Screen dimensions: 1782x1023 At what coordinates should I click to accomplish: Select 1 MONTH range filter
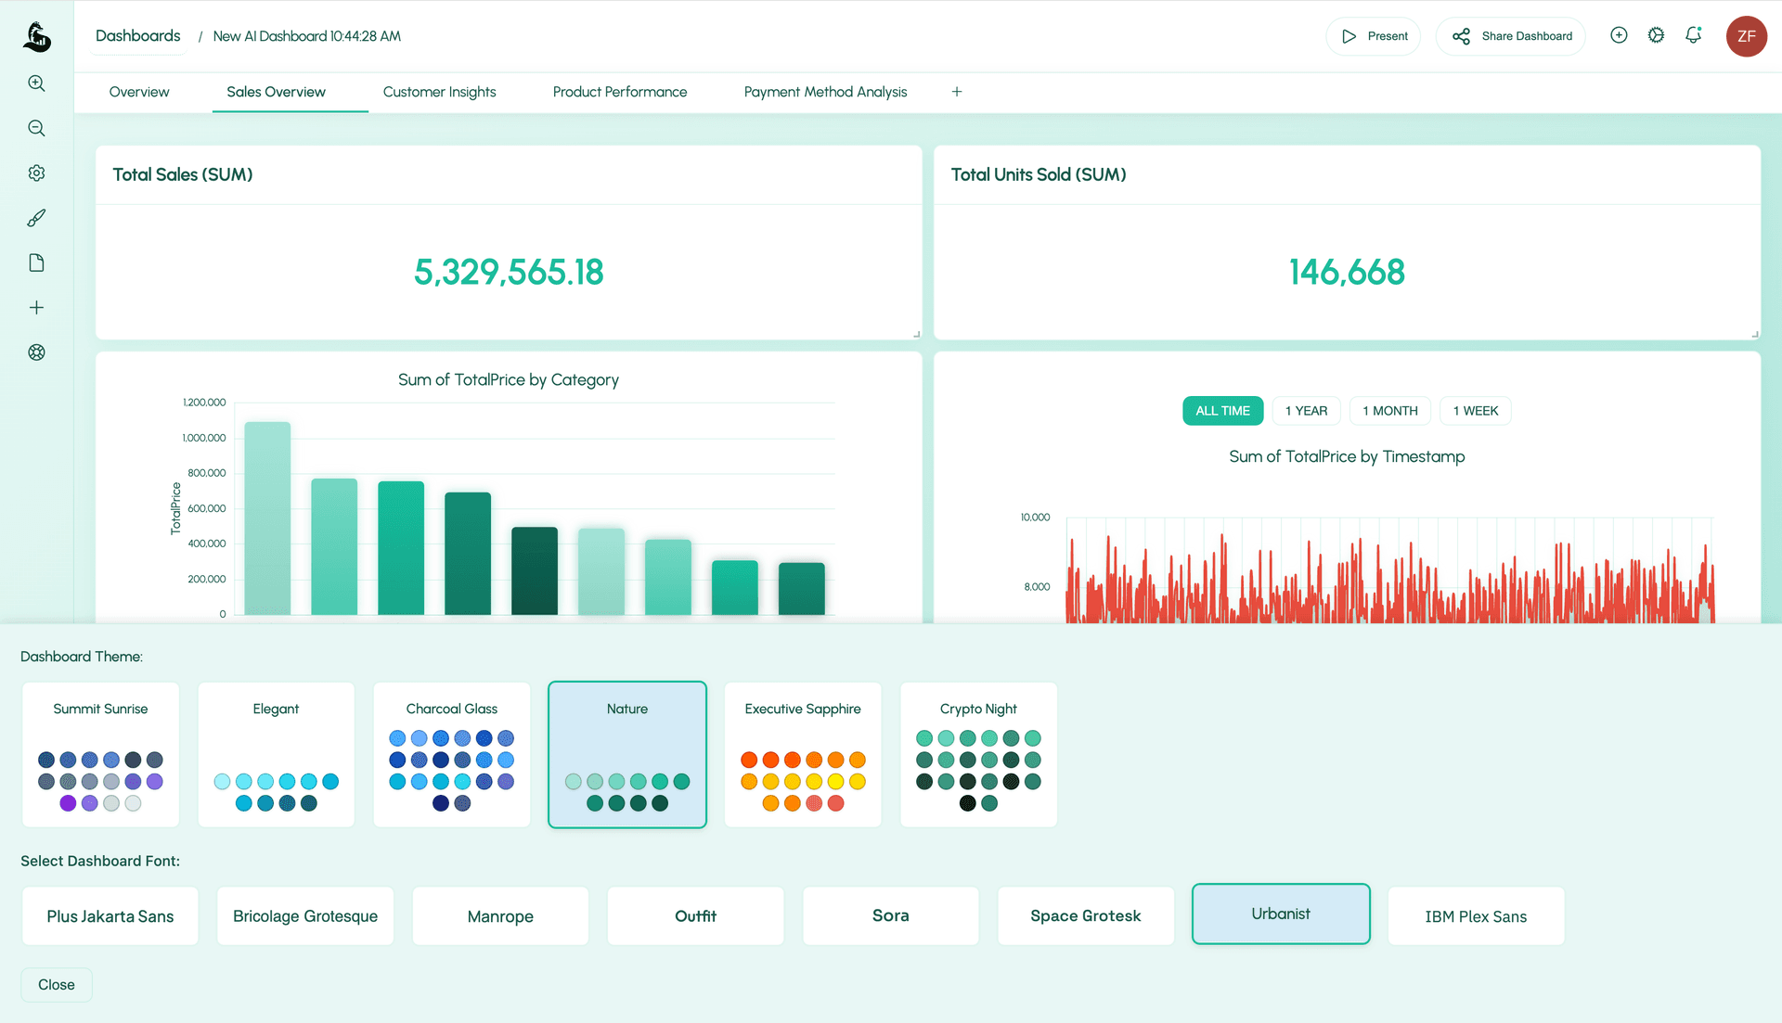point(1389,411)
